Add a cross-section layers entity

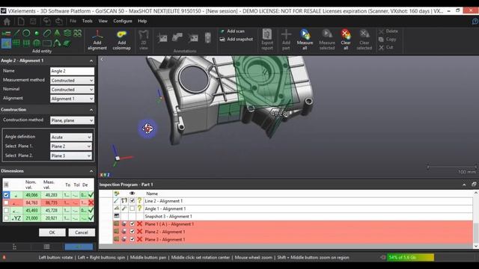tap(67, 33)
